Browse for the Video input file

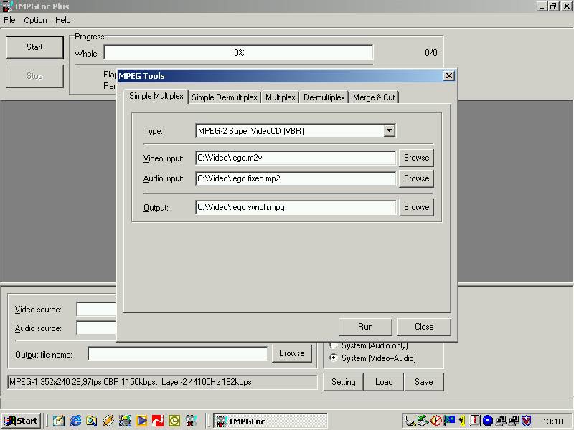417,158
